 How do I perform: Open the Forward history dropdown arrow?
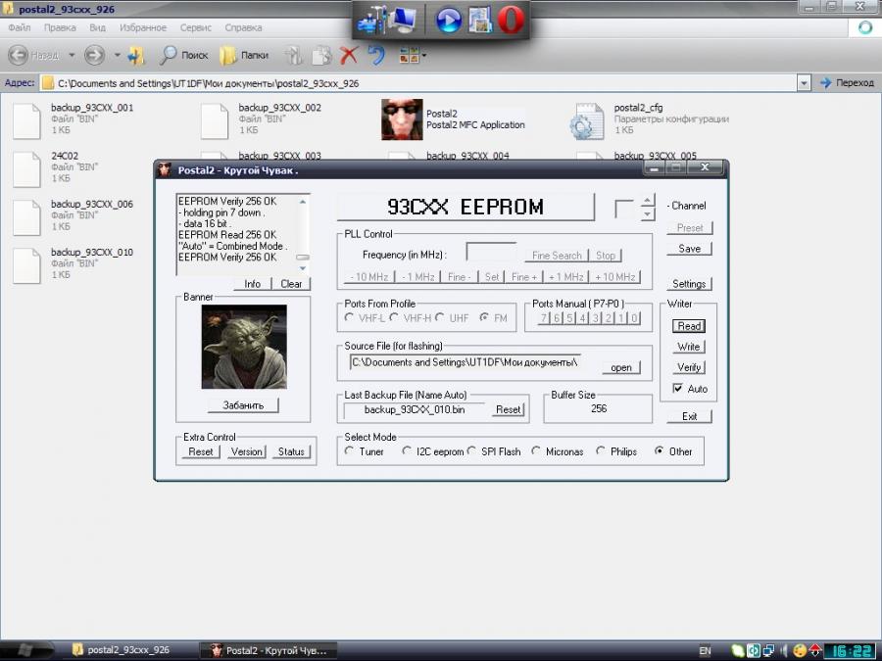point(117,55)
